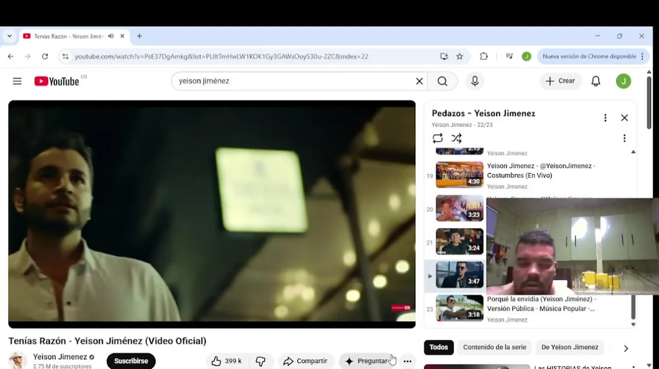
Task: Start voice search with the microphone
Action: [475, 81]
